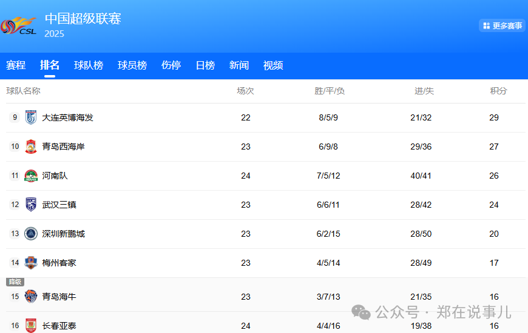Click rank badge 14
This screenshot has width=528, height=333.
pyautogui.click(x=15, y=263)
